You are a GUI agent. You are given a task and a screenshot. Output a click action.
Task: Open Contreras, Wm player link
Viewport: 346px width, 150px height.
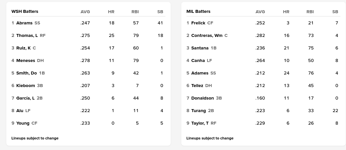click(207, 36)
